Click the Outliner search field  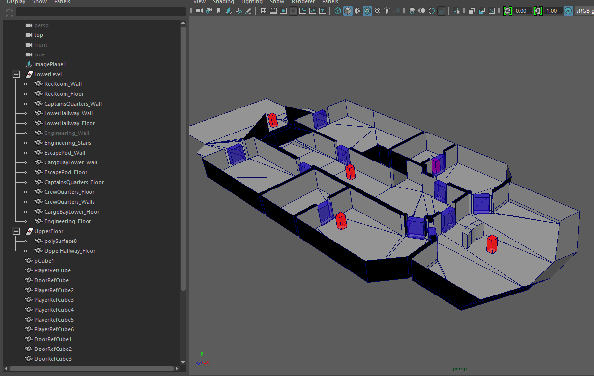(101, 12)
